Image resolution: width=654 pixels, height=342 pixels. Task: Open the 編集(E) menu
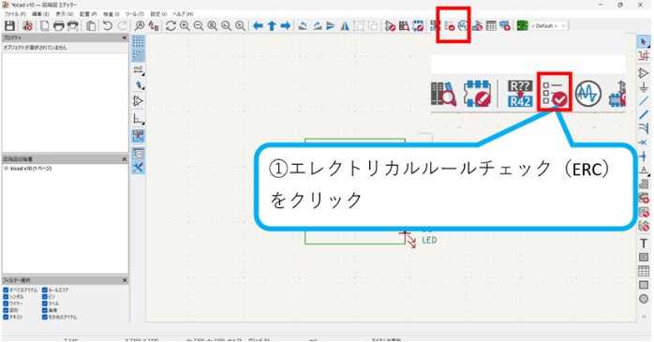(40, 14)
